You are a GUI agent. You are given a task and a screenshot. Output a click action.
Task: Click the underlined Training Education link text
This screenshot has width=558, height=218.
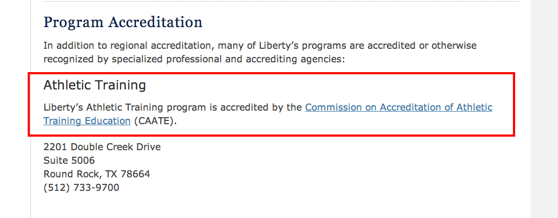point(87,121)
